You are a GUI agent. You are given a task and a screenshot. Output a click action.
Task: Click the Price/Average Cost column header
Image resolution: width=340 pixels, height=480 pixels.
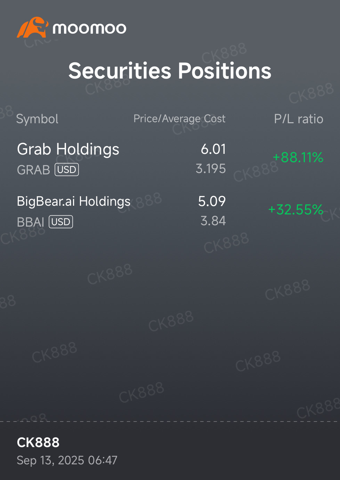(179, 119)
